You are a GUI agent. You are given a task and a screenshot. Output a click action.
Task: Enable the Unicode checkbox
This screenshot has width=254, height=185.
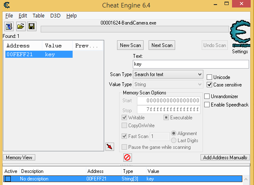tap(209, 77)
